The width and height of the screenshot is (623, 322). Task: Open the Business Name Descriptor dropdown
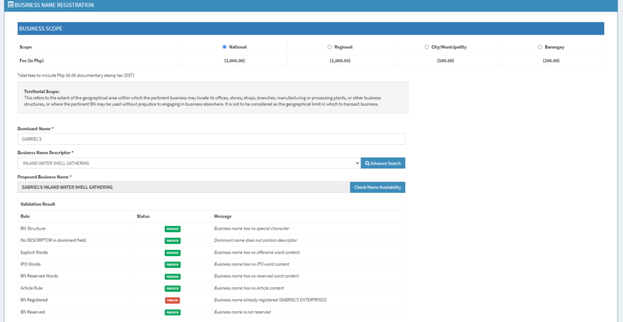[189, 163]
